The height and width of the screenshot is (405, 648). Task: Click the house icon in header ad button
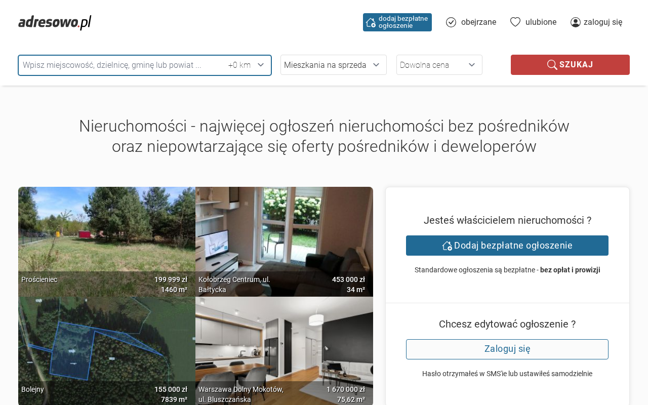pos(371,22)
